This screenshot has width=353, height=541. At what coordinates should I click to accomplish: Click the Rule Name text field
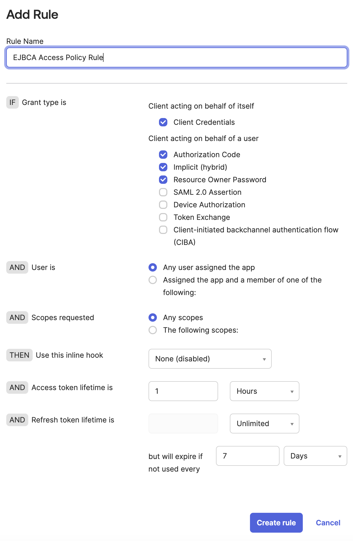177,57
